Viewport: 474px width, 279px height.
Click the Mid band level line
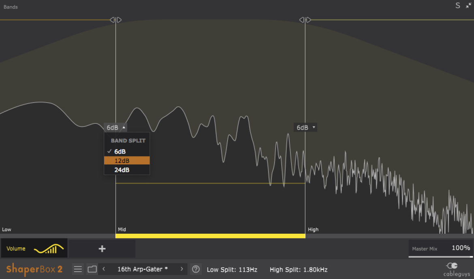210,183
